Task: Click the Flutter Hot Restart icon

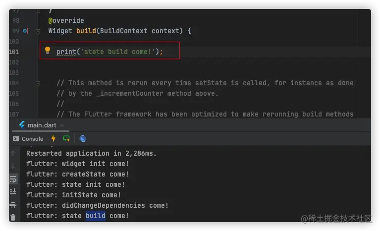Action: [66, 139]
